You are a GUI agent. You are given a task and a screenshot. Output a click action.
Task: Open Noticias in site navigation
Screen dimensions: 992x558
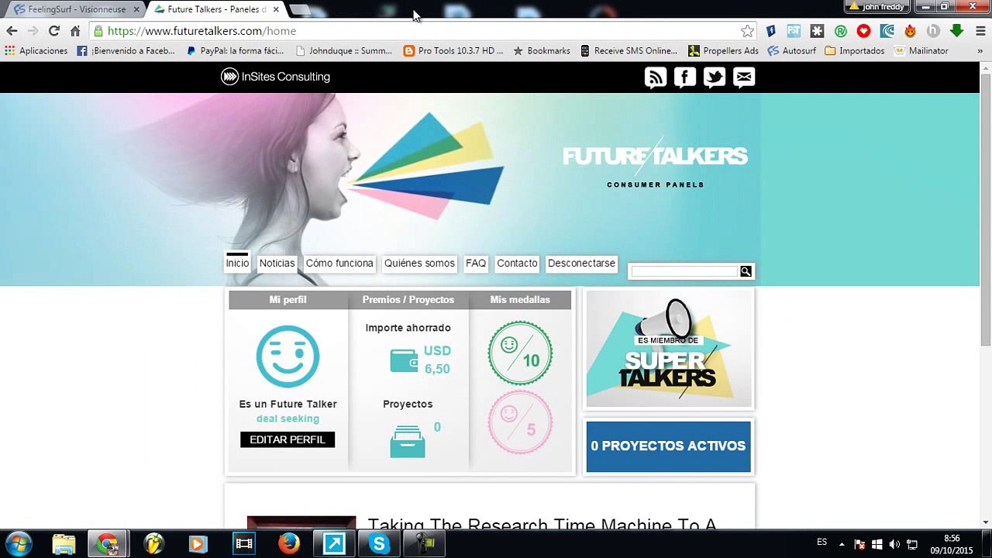[277, 263]
